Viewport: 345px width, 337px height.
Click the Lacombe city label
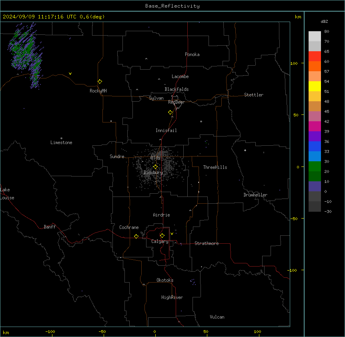[180, 76]
